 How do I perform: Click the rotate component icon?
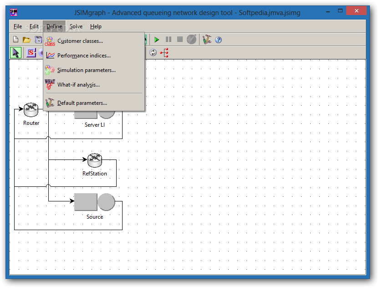[x=153, y=52]
